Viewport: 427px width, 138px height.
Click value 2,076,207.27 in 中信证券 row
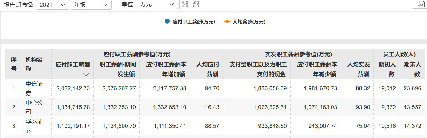pyautogui.click(x=119, y=88)
